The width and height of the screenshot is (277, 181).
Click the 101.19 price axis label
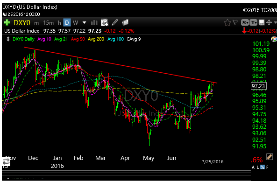tap(261, 43)
